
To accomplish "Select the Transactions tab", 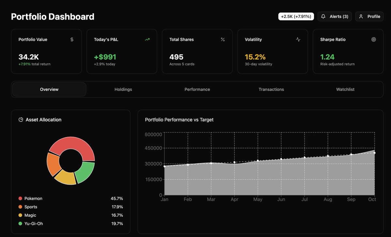I will 271,89.
